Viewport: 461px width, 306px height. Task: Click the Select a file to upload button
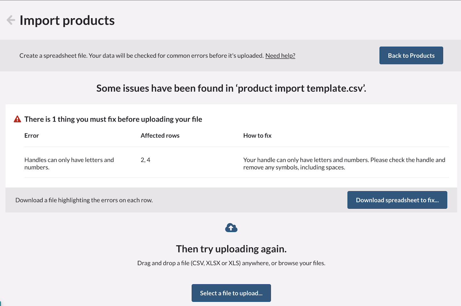231,293
